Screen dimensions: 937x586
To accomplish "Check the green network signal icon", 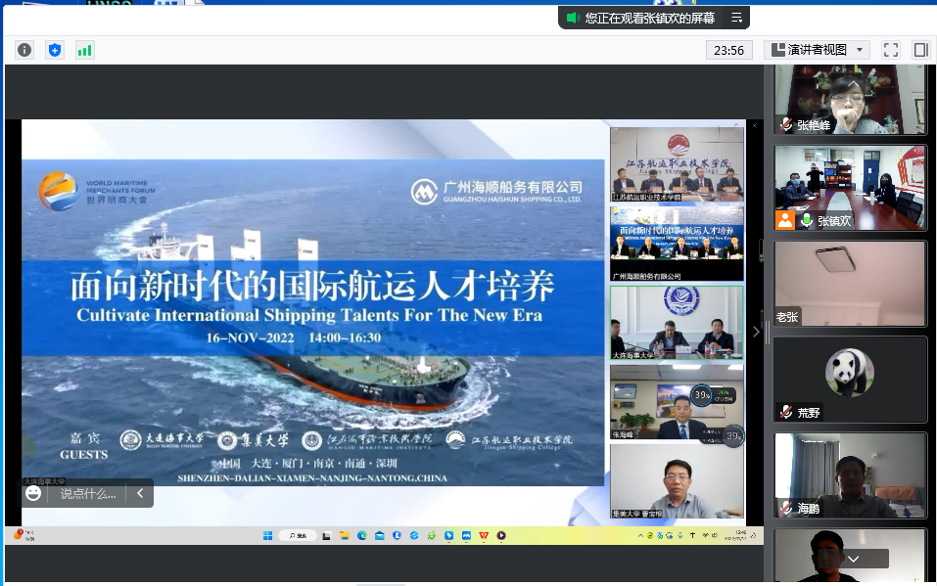I will point(85,50).
